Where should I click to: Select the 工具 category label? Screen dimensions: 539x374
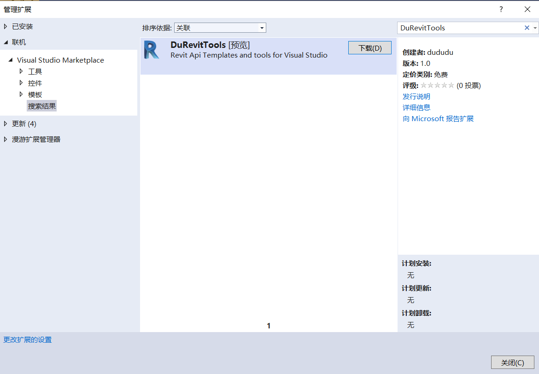(x=35, y=71)
